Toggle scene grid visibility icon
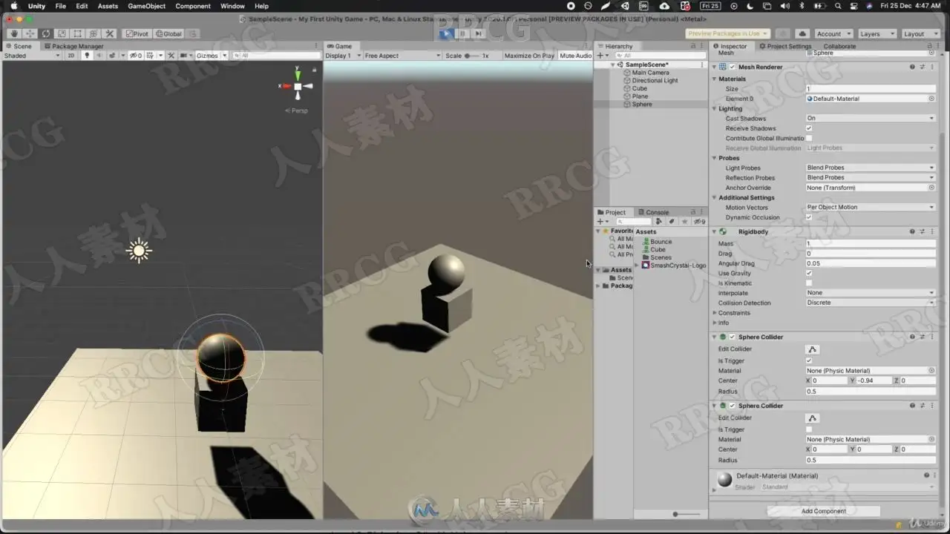 pos(151,56)
